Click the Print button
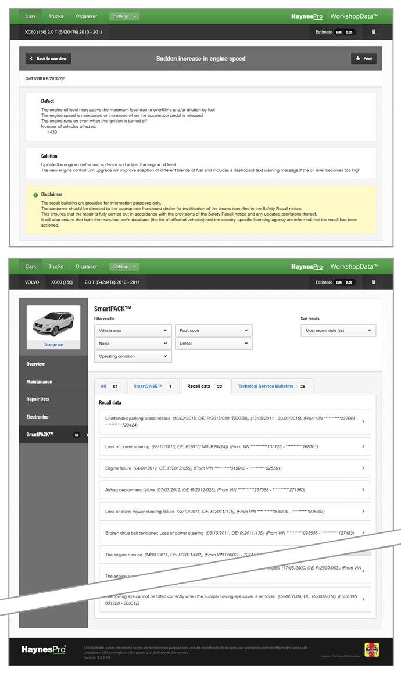The width and height of the screenshot is (401, 676). pyautogui.click(x=363, y=59)
